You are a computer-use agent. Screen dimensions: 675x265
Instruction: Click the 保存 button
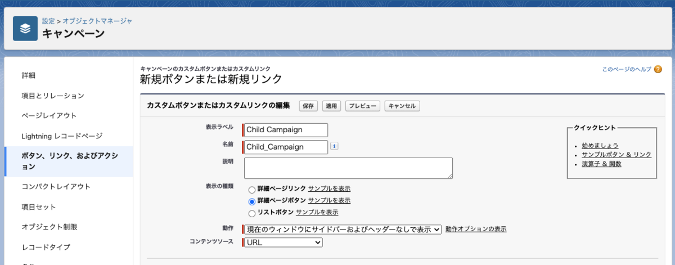click(x=308, y=106)
